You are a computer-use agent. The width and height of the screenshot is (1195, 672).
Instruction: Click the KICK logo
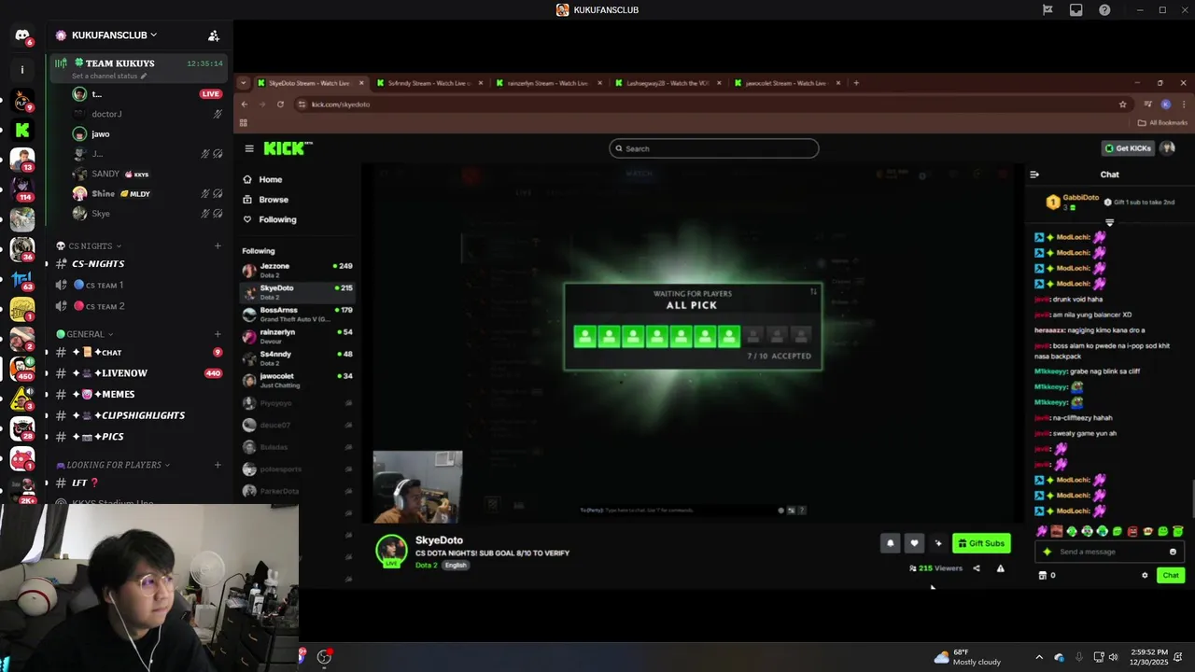click(x=288, y=148)
